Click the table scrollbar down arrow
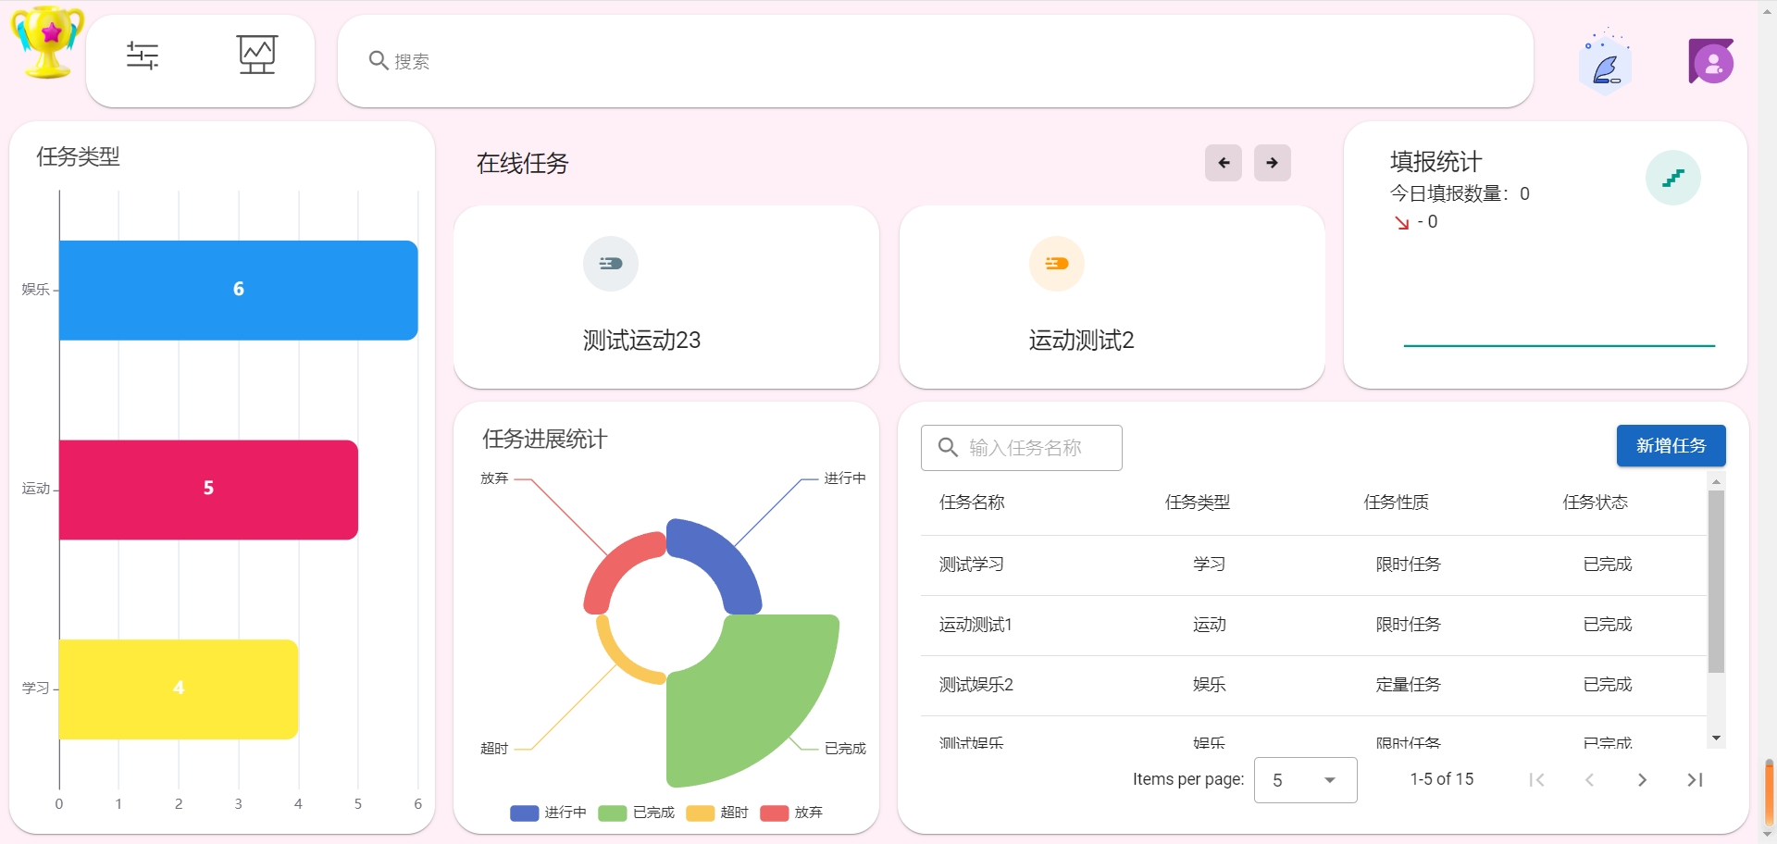This screenshot has height=844, width=1777. coord(1716,738)
